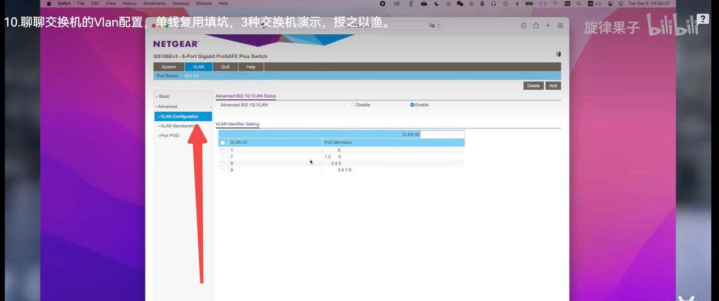Open the headphones status icon
The height and width of the screenshot is (301, 719).
pos(493,3)
